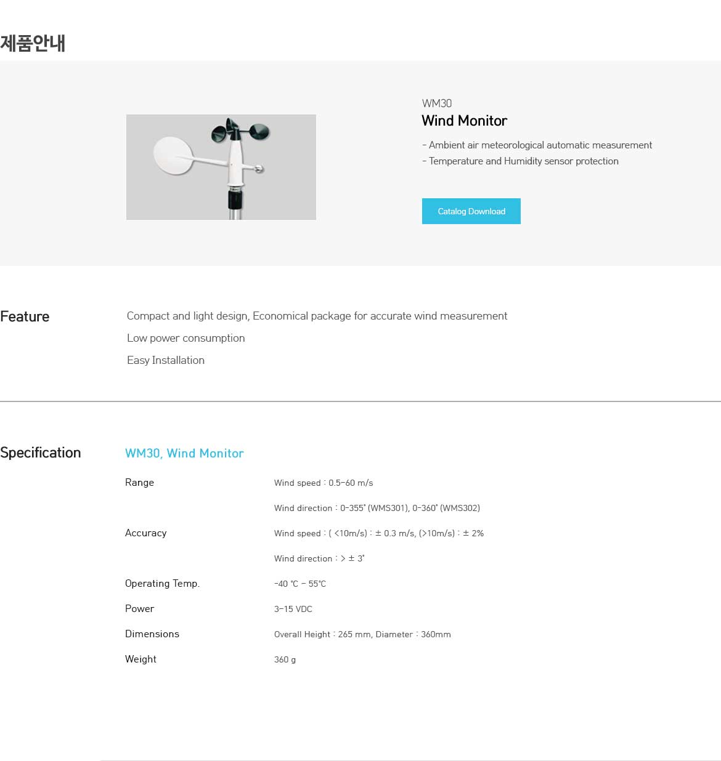This screenshot has height=761, width=721.
Task: Click the 제품안내 page heading
Action: (33, 43)
